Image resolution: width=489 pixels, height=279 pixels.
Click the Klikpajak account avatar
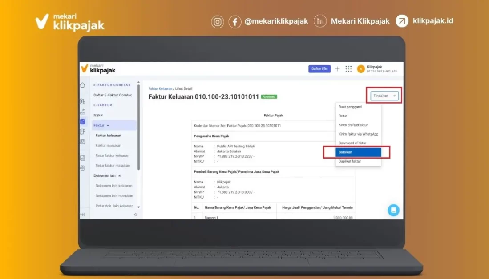pyautogui.click(x=361, y=69)
